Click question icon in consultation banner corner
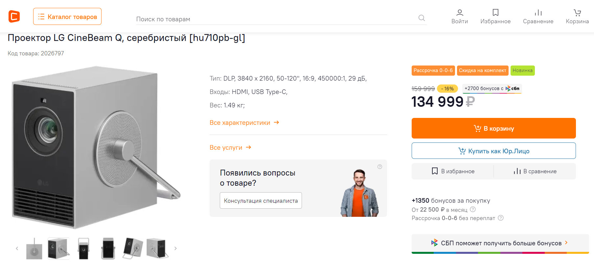The height and width of the screenshot is (262, 594). tap(380, 167)
